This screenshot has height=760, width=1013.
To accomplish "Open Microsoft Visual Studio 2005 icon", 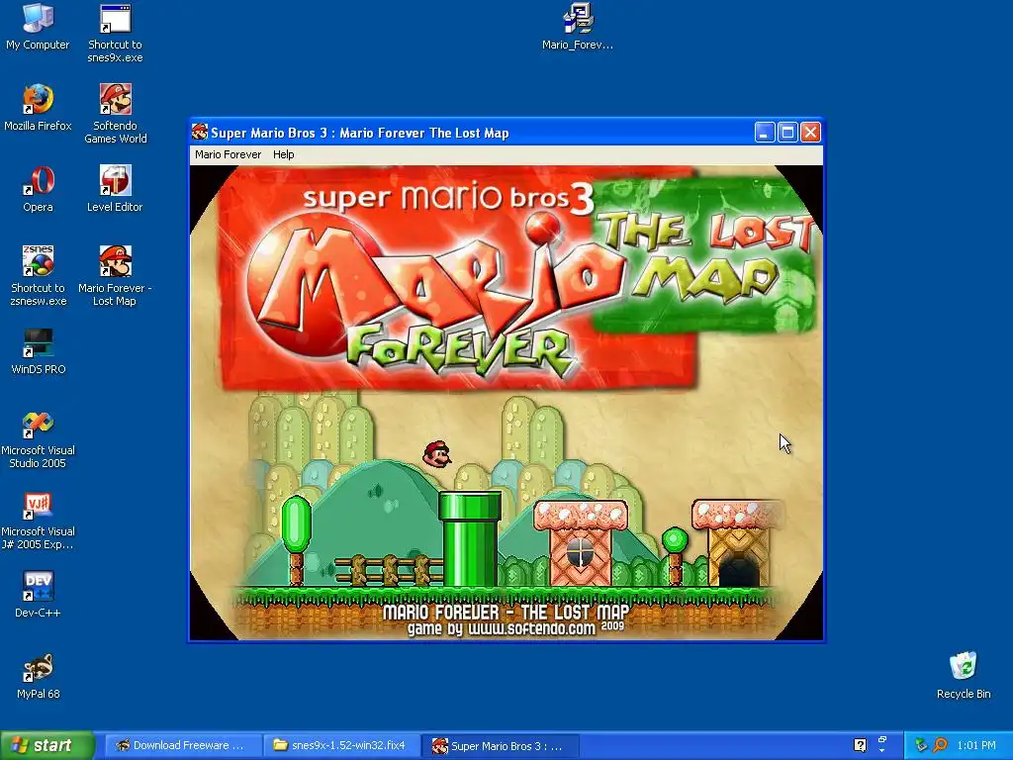I will 38,438.
